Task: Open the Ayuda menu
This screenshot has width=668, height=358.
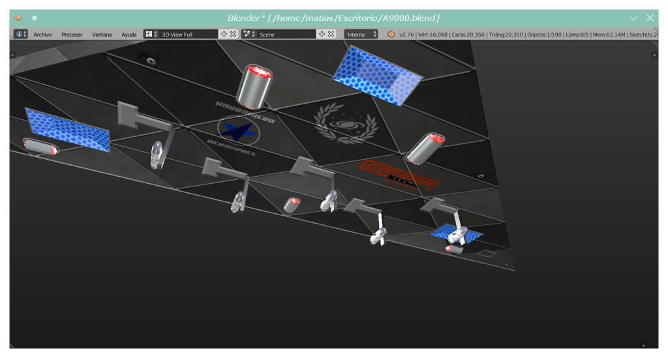Action: [x=129, y=35]
